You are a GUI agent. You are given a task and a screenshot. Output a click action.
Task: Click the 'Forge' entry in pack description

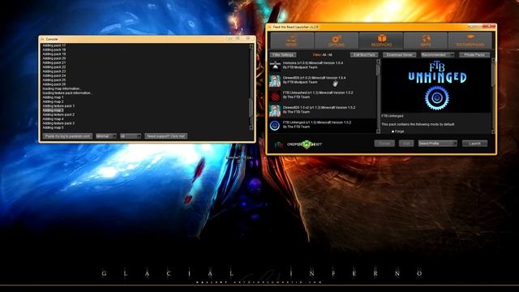399,131
